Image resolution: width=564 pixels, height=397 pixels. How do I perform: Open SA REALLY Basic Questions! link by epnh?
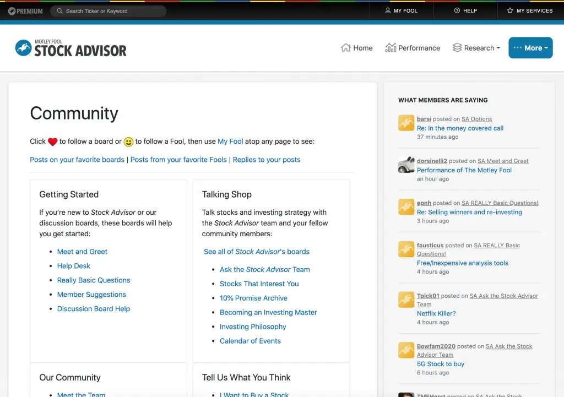pos(500,203)
